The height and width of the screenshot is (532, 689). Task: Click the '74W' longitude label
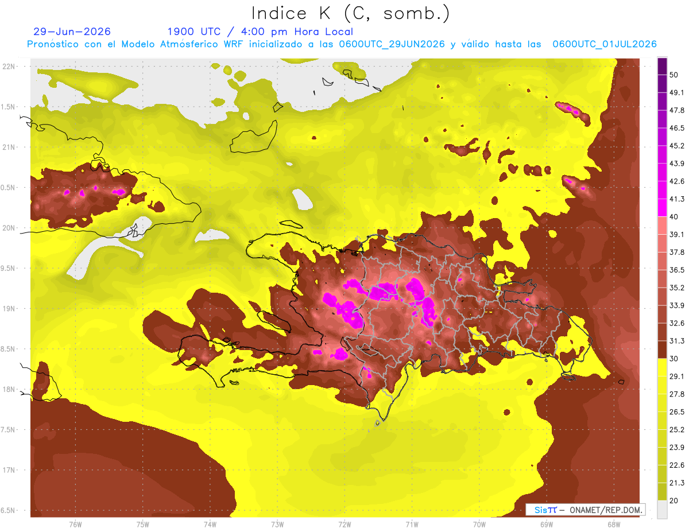[210, 525]
